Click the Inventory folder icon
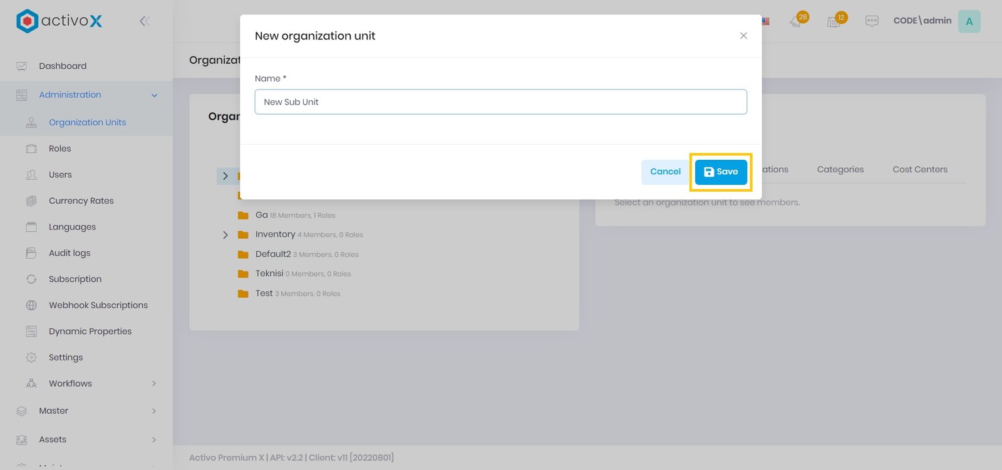Image resolution: width=1002 pixels, height=470 pixels. pyautogui.click(x=243, y=235)
